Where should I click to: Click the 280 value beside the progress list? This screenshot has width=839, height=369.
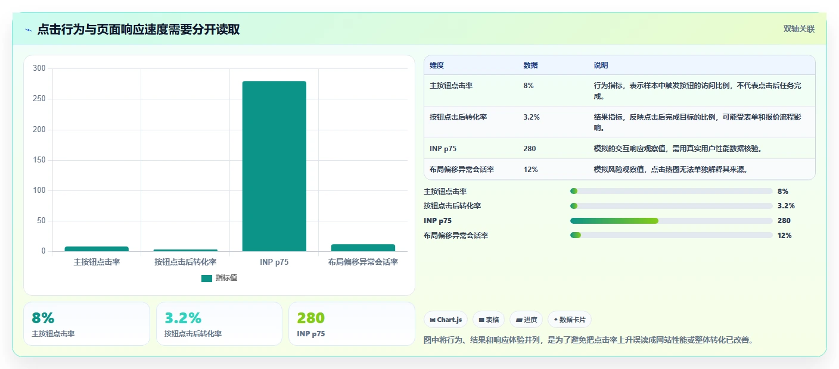point(784,221)
